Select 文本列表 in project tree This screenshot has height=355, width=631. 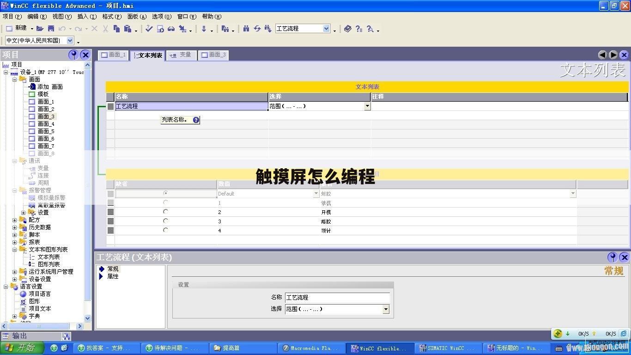(49, 257)
